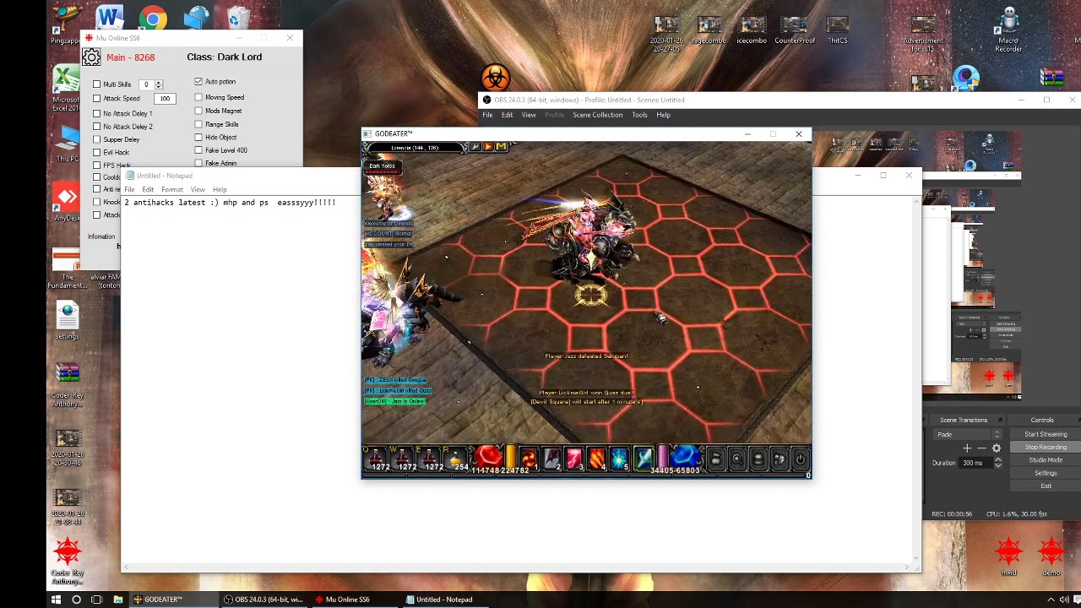Enable Mods Magnet checkbox

pyautogui.click(x=198, y=111)
